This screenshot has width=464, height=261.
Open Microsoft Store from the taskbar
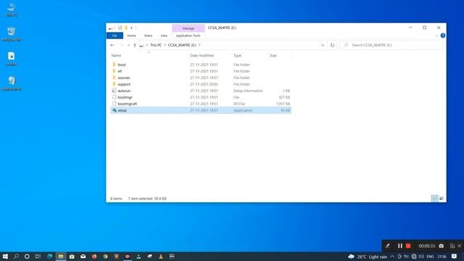pyautogui.click(x=72, y=256)
